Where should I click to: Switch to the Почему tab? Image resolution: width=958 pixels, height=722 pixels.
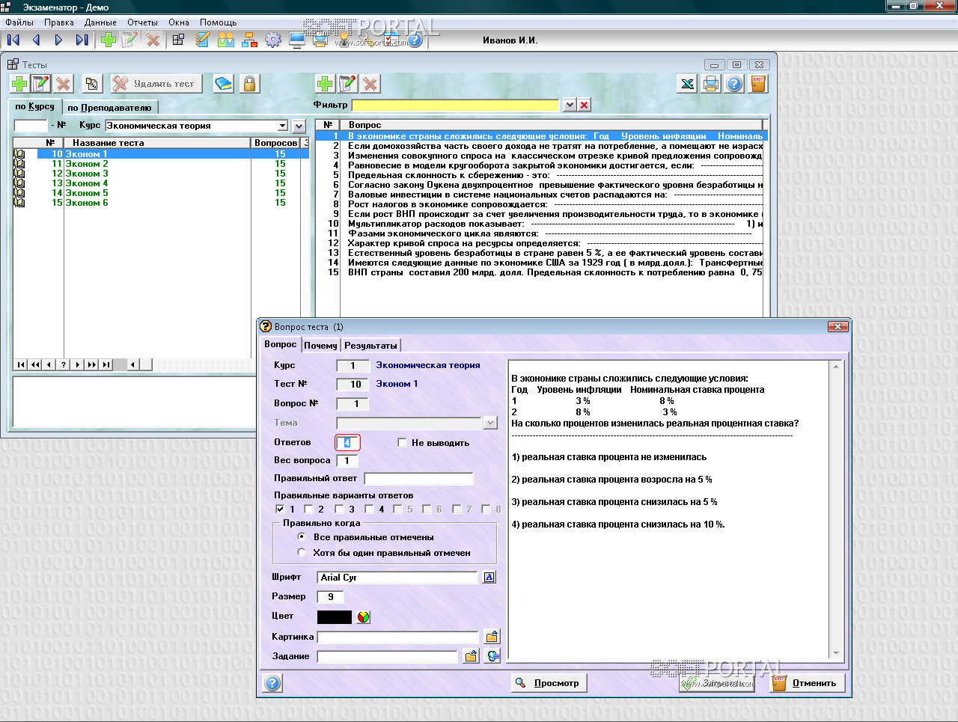click(320, 346)
